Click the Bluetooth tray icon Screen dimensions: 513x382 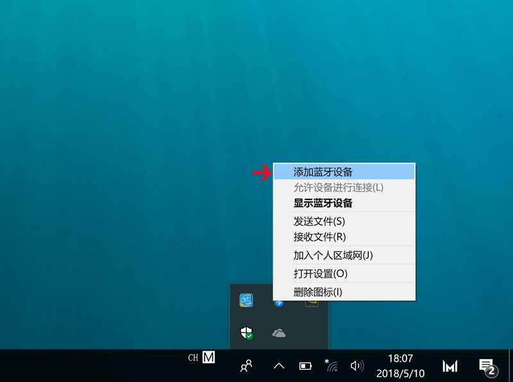coord(279,302)
